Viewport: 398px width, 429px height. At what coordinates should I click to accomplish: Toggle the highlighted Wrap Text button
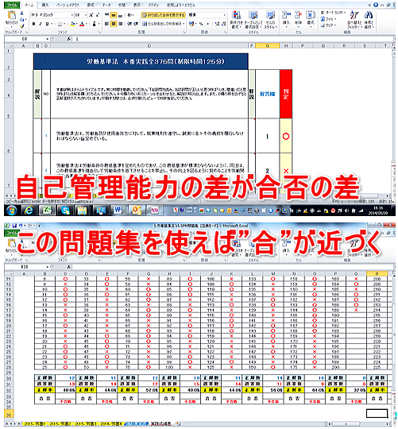164,15
